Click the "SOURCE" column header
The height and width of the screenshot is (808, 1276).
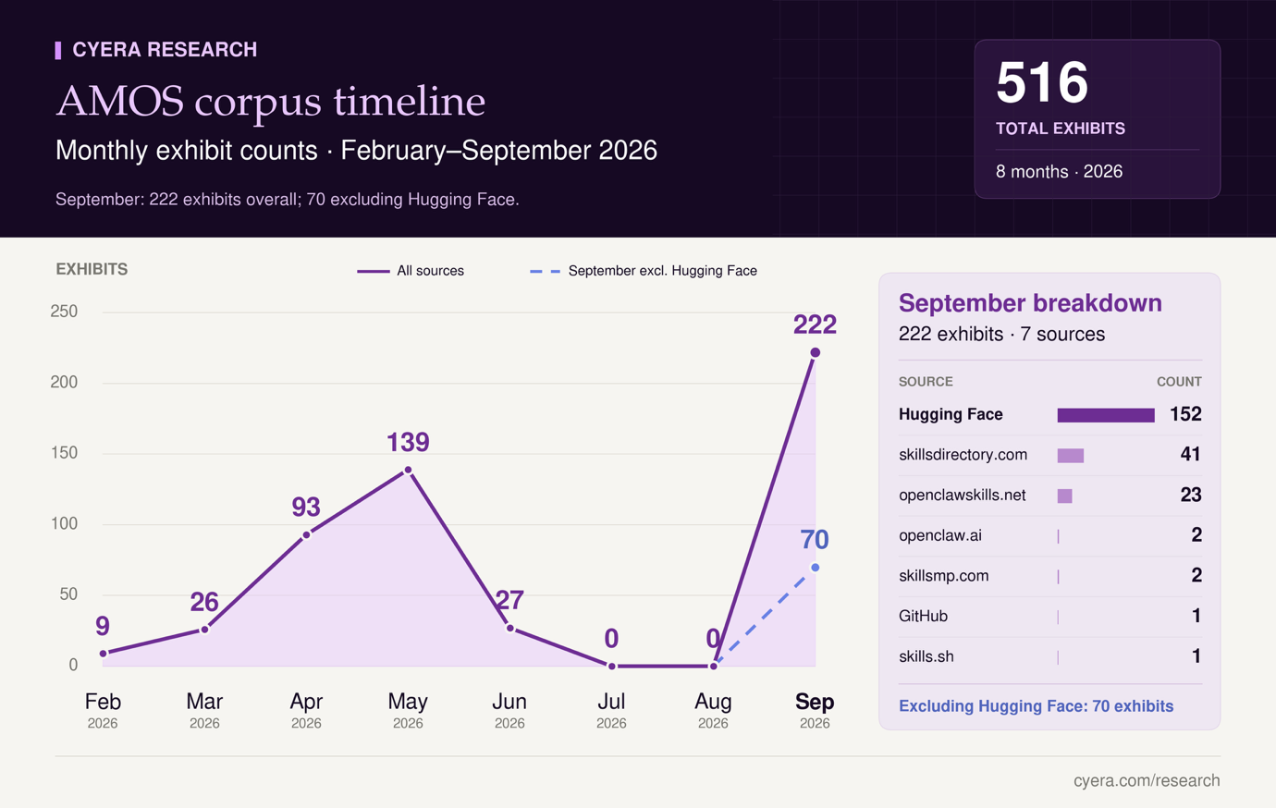(926, 382)
